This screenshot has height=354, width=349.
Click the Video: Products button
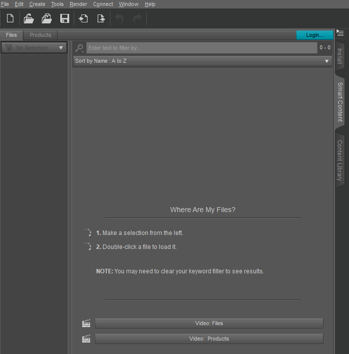tap(209, 339)
